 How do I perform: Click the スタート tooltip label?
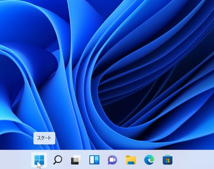pyautogui.click(x=44, y=138)
